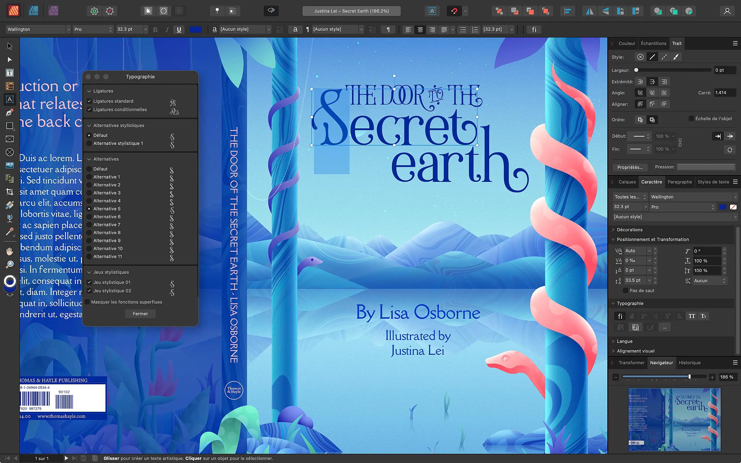Image resolution: width=741 pixels, height=463 pixels.
Task: Uncheck Jeu stylistique 02
Action: pyautogui.click(x=89, y=291)
